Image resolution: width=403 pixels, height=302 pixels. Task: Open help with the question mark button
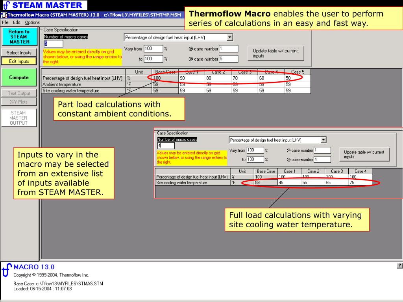point(399,266)
